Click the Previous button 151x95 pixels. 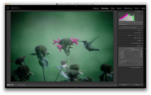pyautogui.click(x=124, y=85)
